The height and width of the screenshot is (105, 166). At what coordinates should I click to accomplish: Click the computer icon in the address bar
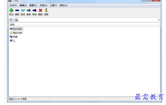(x=17, y=20)
